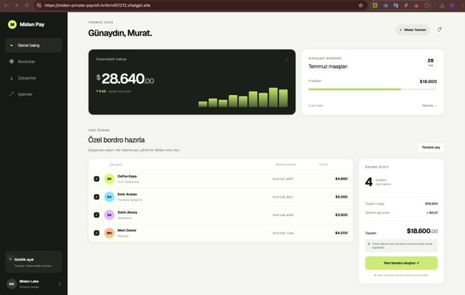This screenshot has width=465, height=295.
Task: Click the browser profile avatar icon
Action: point(453,5)
